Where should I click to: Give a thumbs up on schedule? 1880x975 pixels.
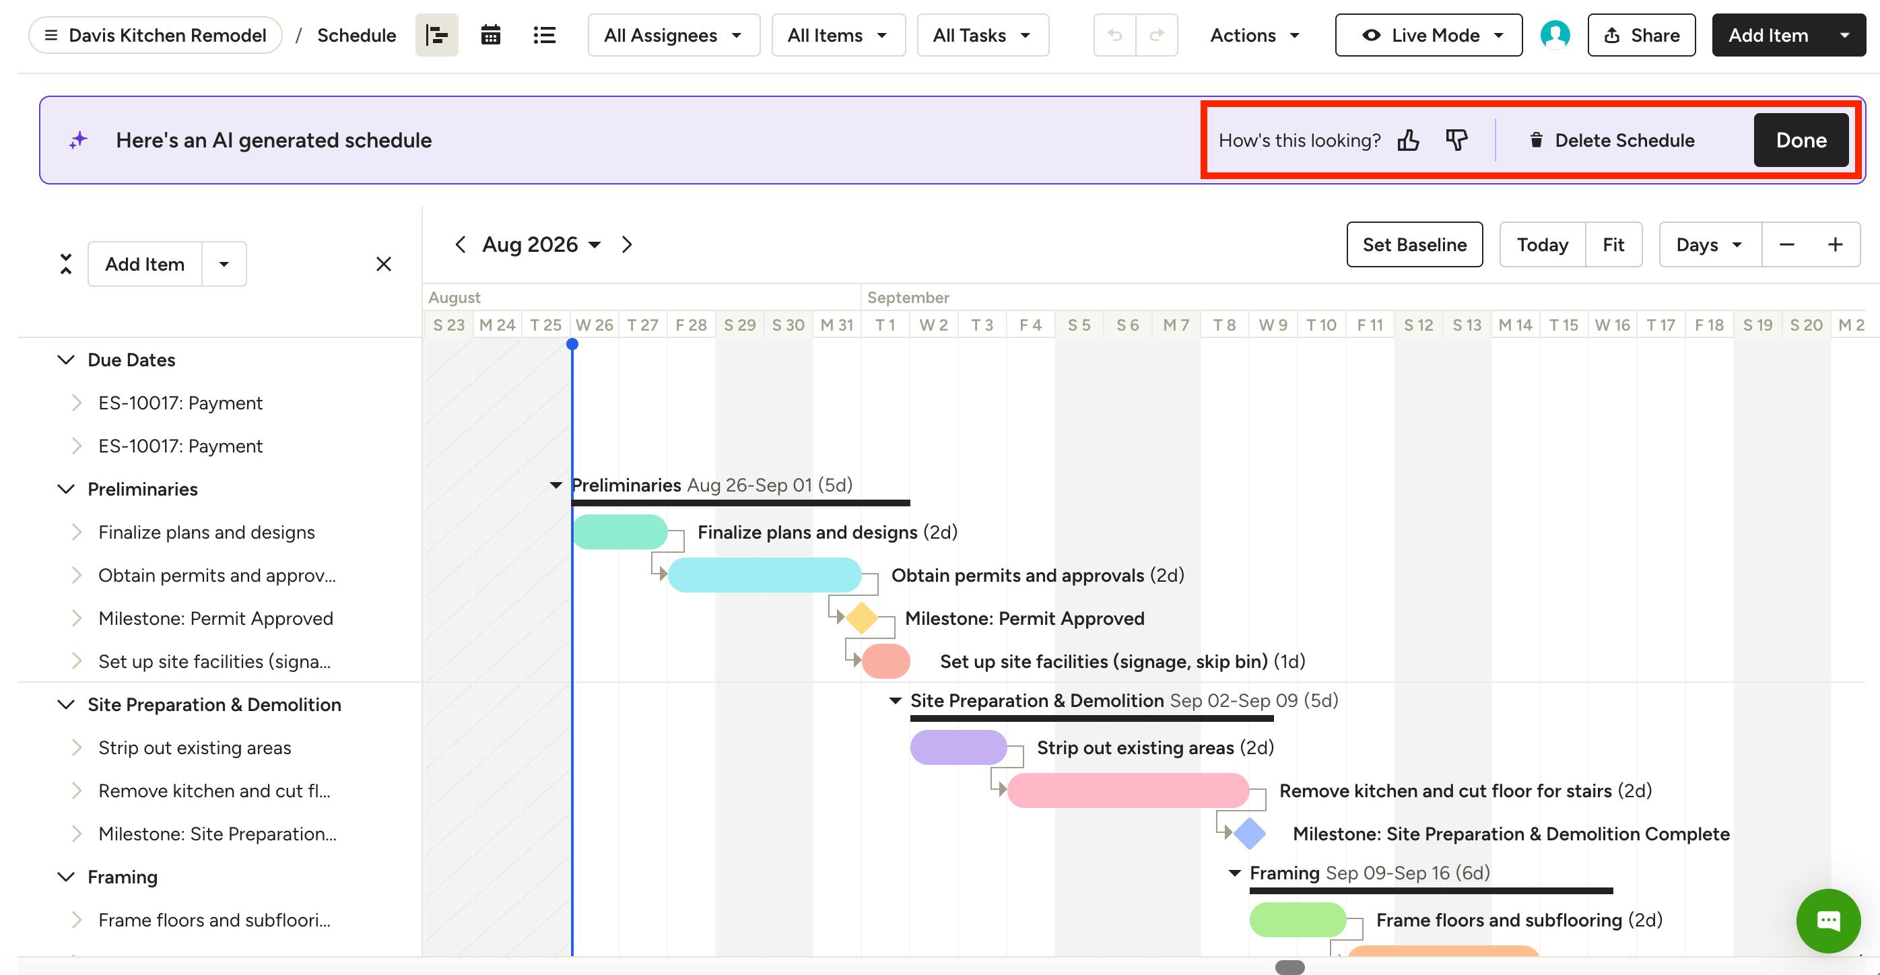click(1409, 140)
